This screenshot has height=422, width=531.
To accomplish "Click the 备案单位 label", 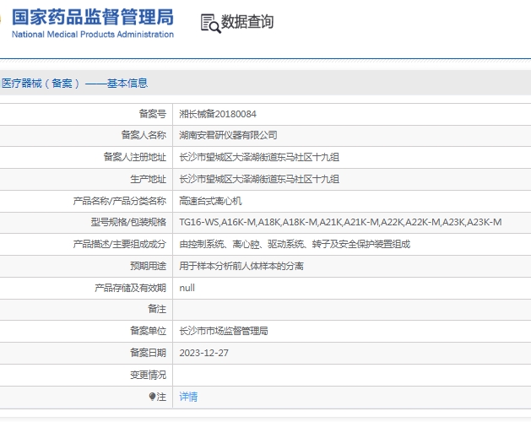I will pos(149,331).
